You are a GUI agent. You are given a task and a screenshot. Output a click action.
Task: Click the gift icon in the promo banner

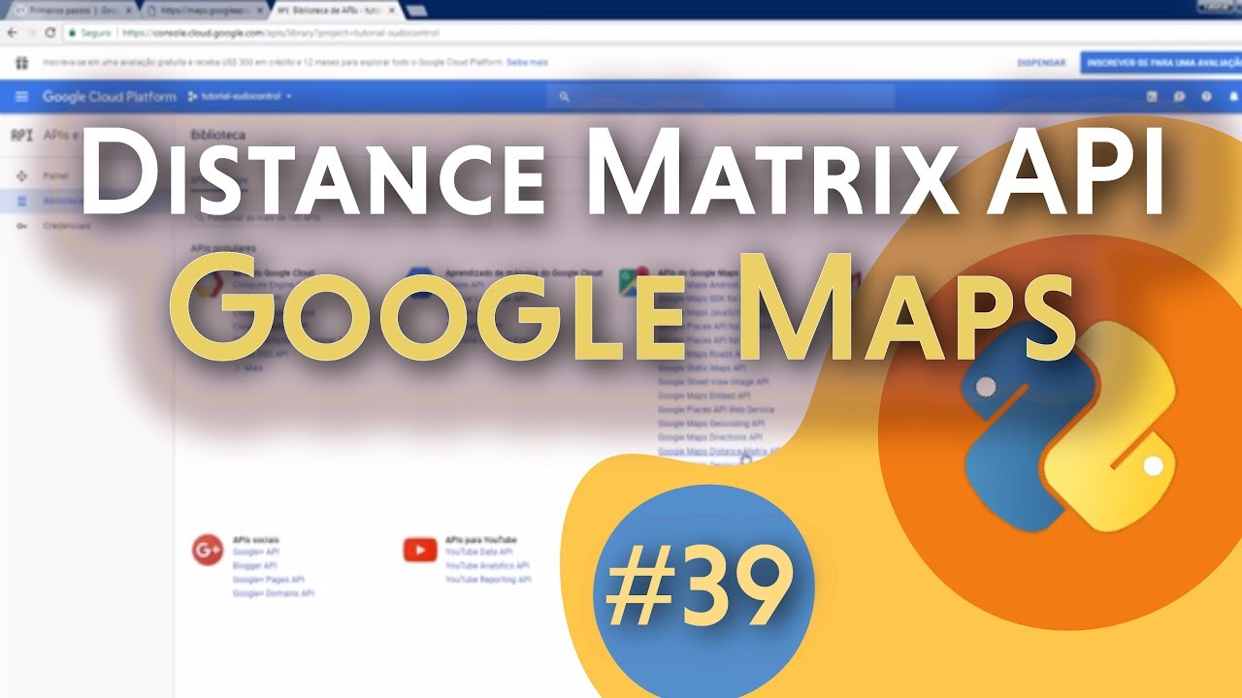click(x=21, y=62)
